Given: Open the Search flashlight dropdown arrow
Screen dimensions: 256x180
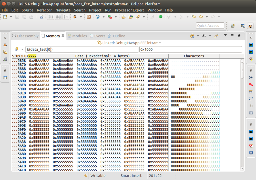Looking at the screenshot, I should point(144,17).
